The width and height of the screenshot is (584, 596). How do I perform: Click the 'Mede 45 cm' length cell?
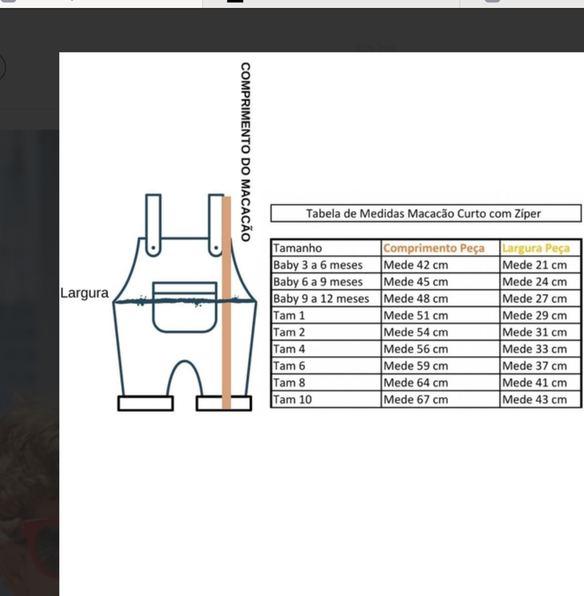[440, 282]
